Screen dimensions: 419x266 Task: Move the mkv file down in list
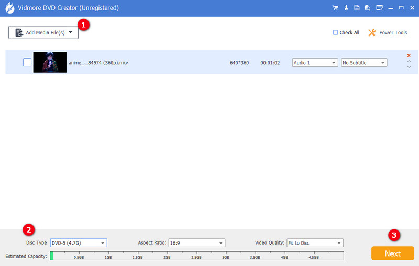pyautogui.click(x=409, y=67)
